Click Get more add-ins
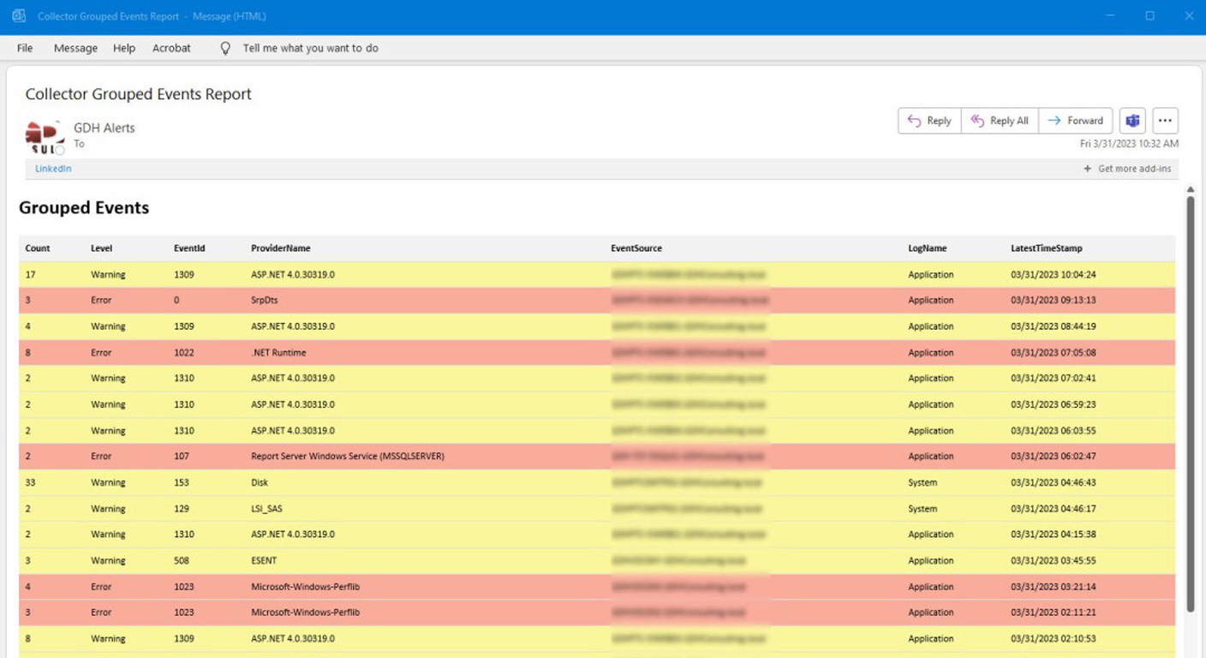The height and width of the screenshot is (658, 1206). tap(1127, 169)
